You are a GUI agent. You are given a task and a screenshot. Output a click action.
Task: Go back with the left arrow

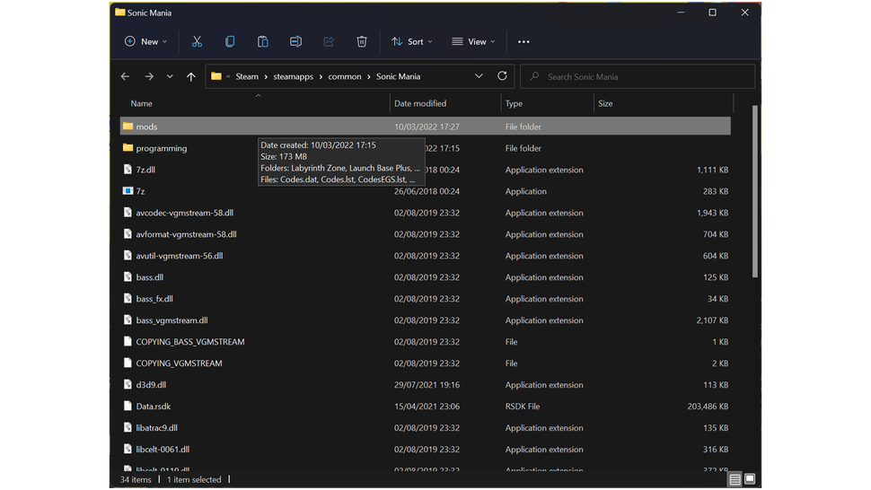(125, 76)
